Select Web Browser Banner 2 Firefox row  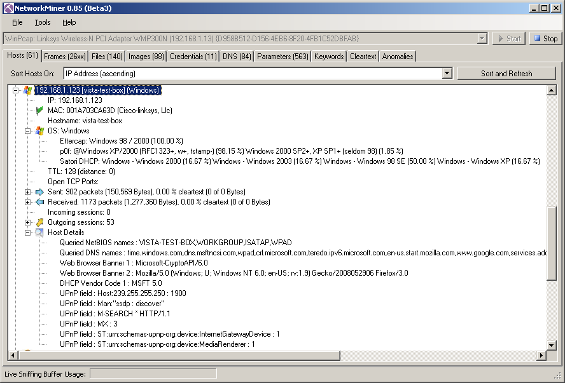[234, 273]
